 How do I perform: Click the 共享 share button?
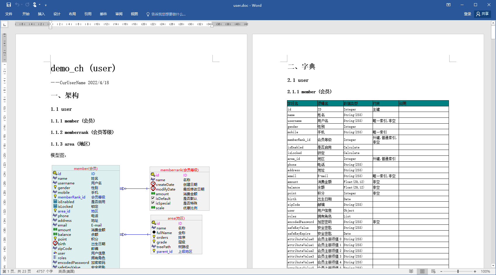[x=483, y=14]
